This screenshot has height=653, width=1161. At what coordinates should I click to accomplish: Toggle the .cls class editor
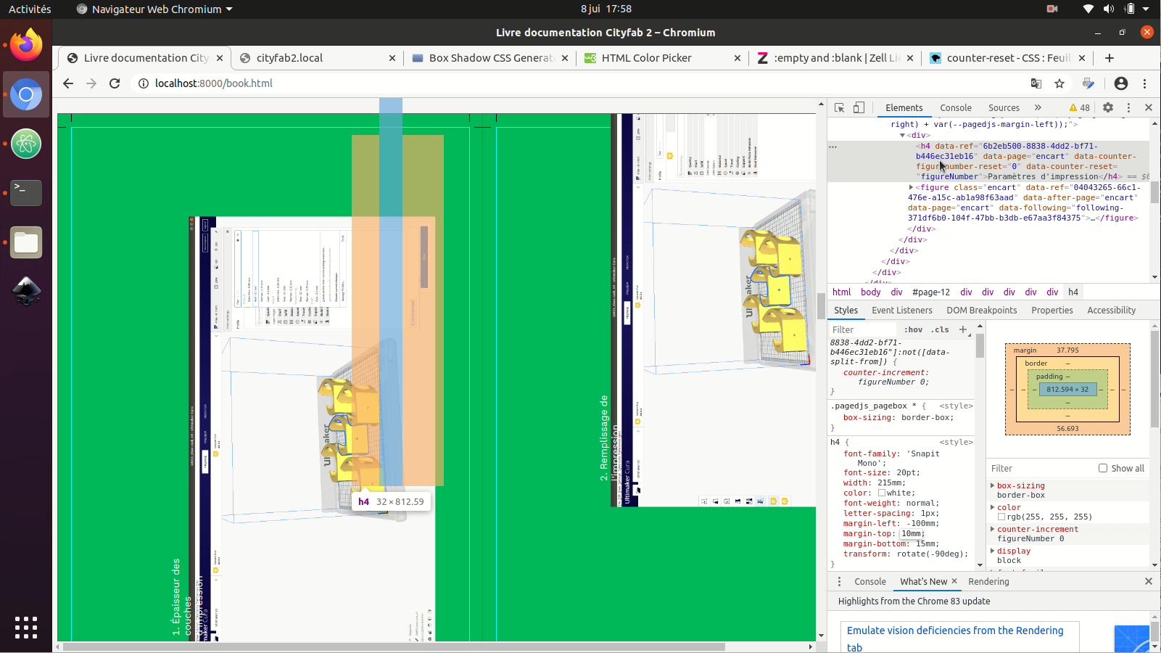click(x=941, y=329)
